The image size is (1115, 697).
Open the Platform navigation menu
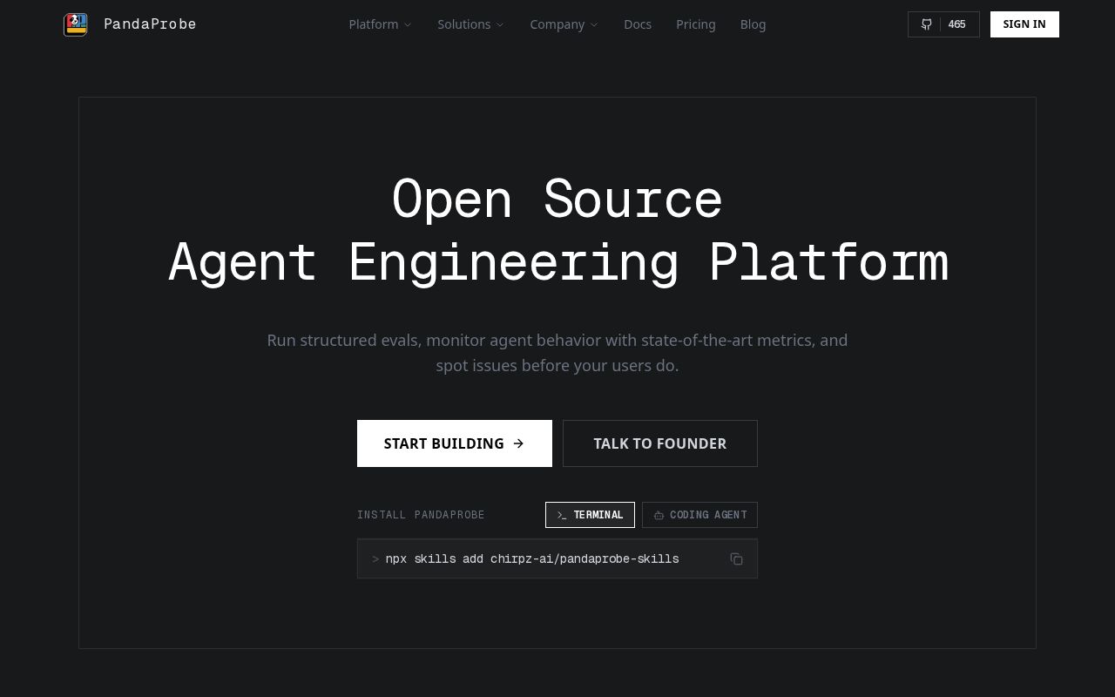[x=381, y=24]
